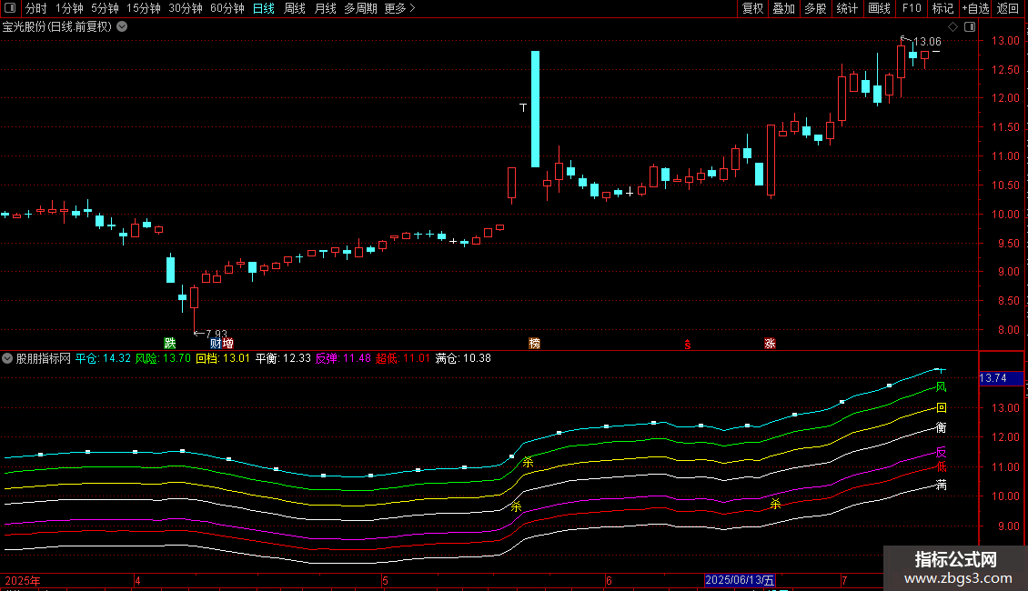Click the 平衡: 12.33 indicator value
This screenshot has width=1028, height=591.
283,358
